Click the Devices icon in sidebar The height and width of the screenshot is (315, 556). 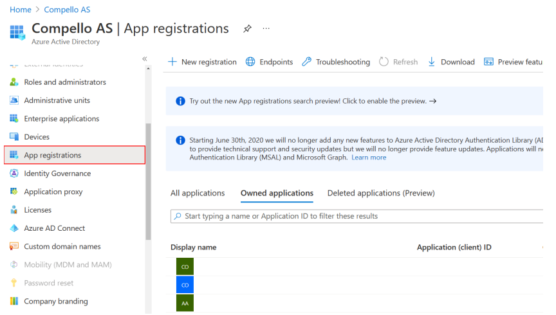click(14, 137)
